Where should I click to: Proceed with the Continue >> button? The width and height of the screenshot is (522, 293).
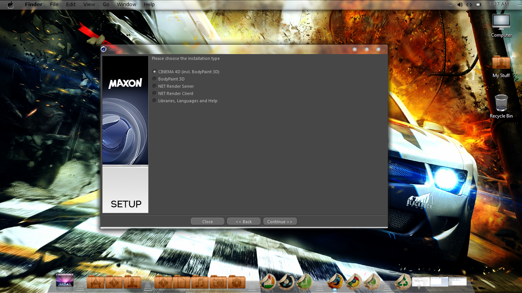click(280, 222)
